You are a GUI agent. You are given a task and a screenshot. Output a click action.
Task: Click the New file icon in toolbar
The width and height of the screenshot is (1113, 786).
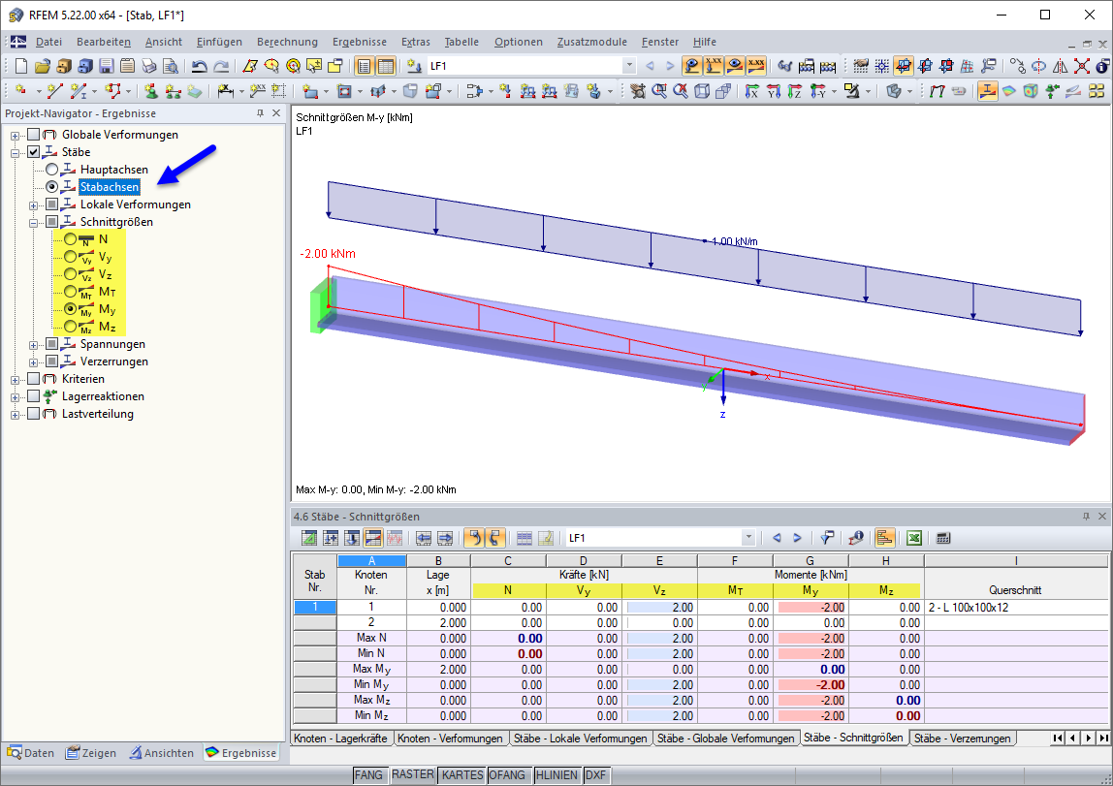click(x=21, y=66)
